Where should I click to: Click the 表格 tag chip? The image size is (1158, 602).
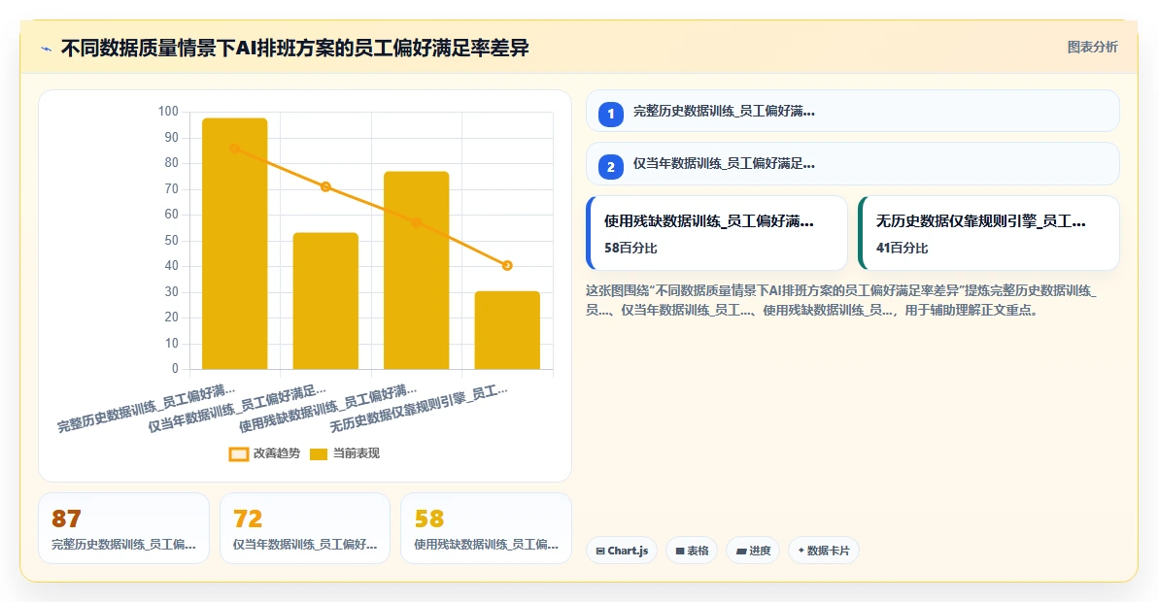(692, 551)
